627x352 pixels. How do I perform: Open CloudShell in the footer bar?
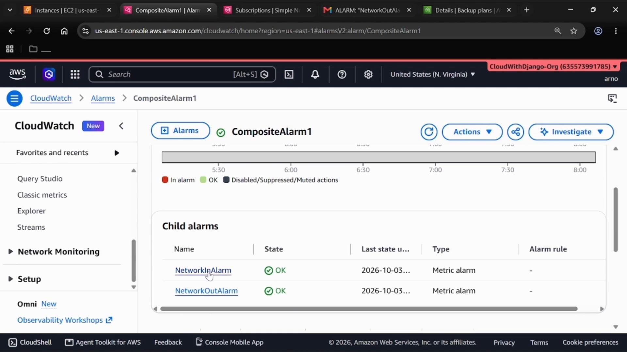[30, 342]
